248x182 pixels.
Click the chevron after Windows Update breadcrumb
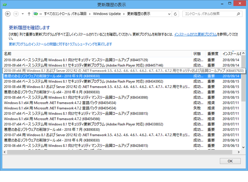point(124,14)
